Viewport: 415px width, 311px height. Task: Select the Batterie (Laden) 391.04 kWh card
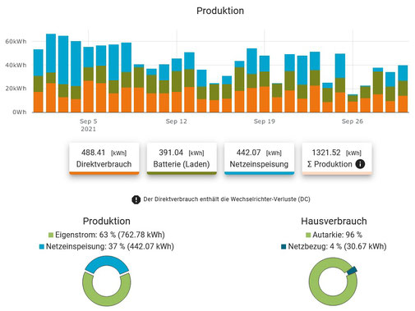pos(182,158)
